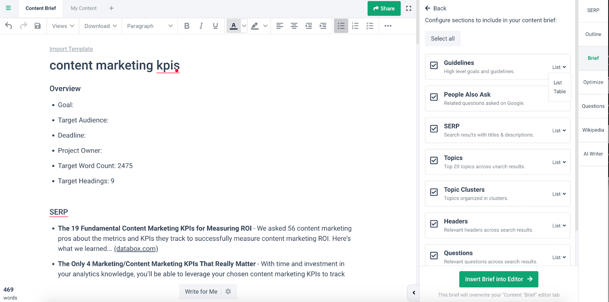Center align the text
The width and height of the screenshot is (609, 302).
point(294,26)
